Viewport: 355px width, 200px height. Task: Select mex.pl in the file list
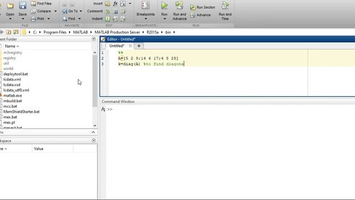point(9,122)
